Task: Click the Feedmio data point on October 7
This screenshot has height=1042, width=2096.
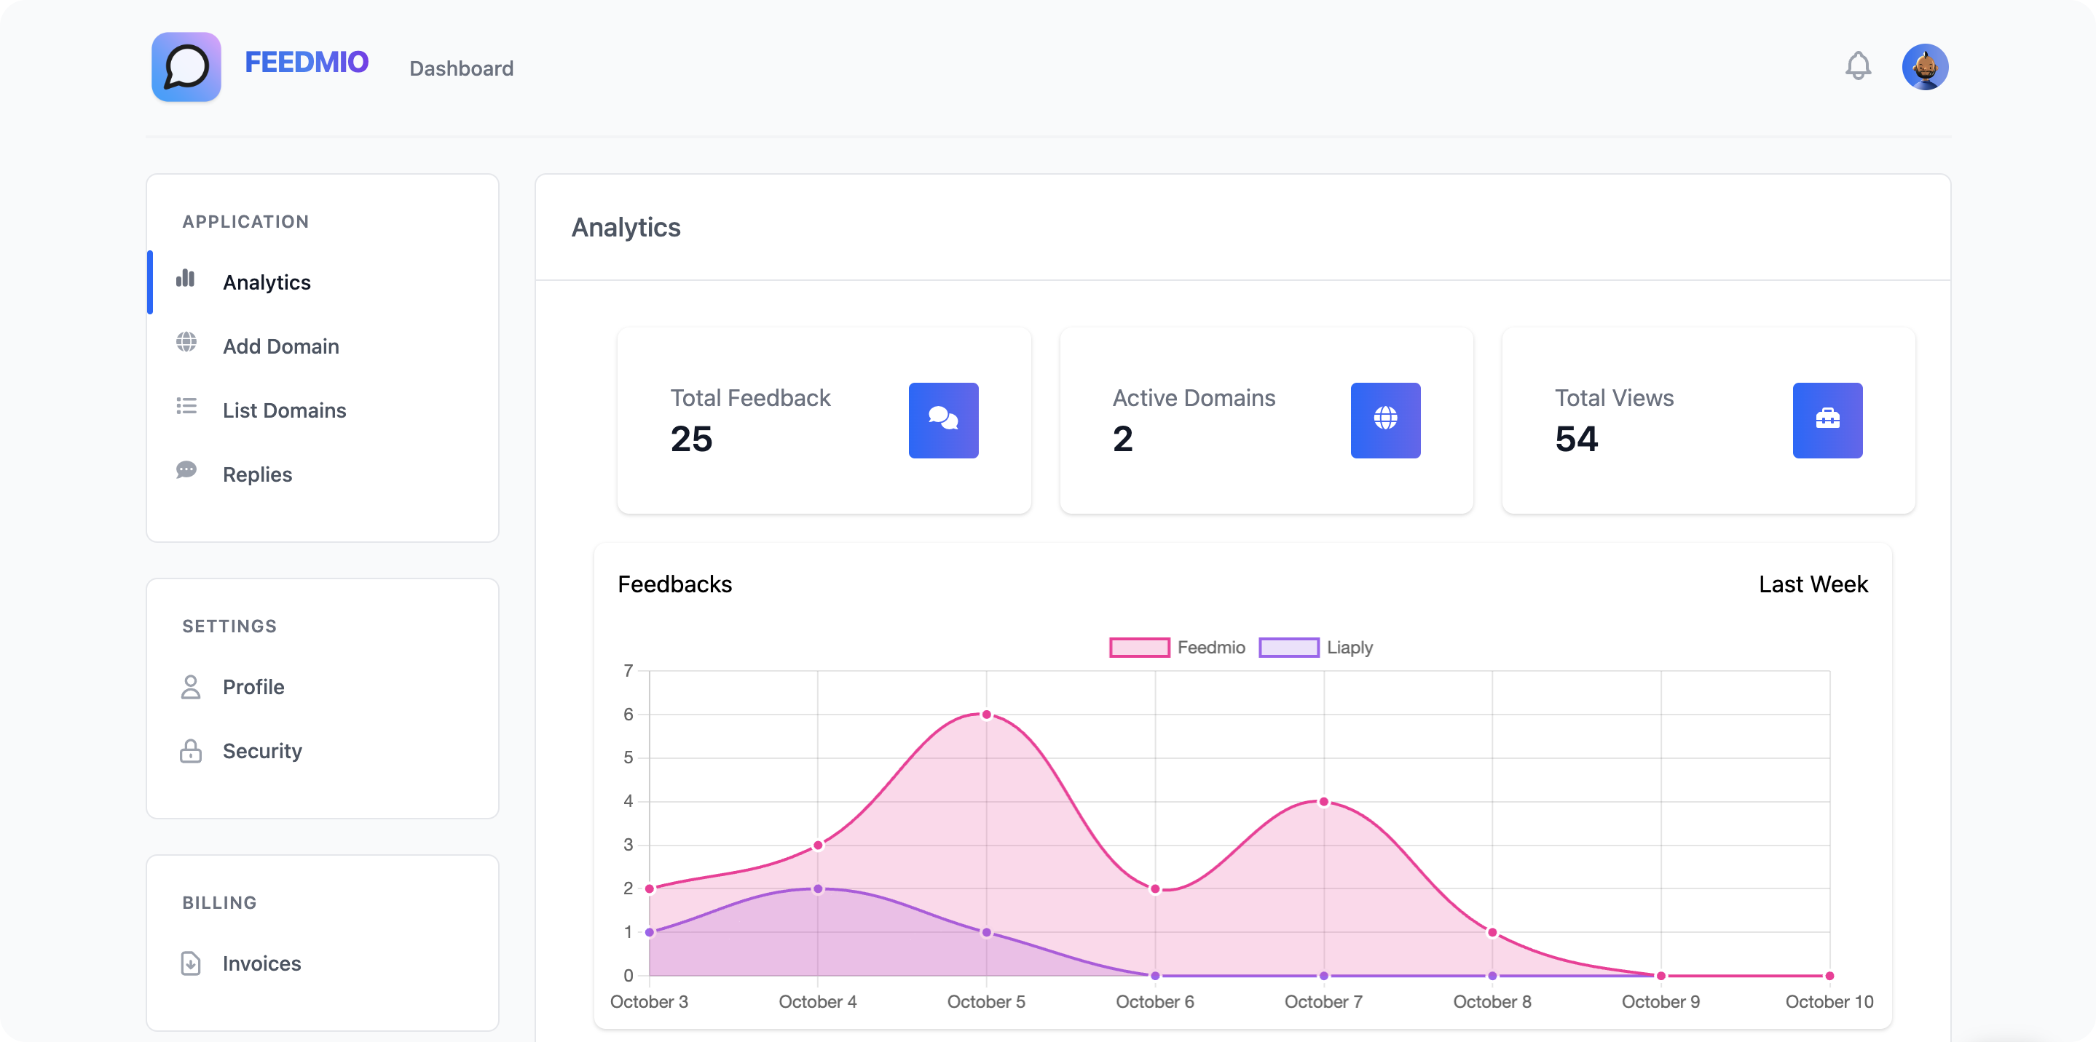Action: coord(1324,801)
